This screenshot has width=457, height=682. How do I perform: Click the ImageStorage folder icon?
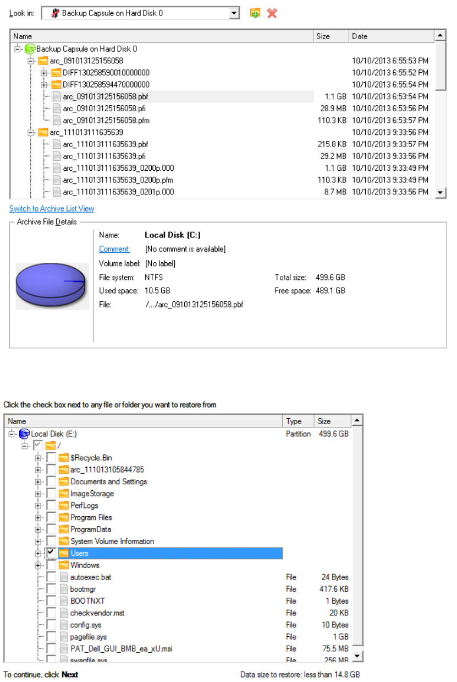(x=64, y=494)
